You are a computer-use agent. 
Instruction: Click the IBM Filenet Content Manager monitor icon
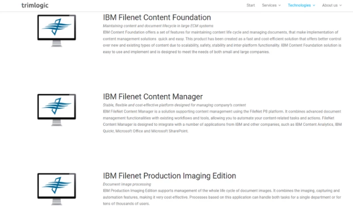[56, 108]
